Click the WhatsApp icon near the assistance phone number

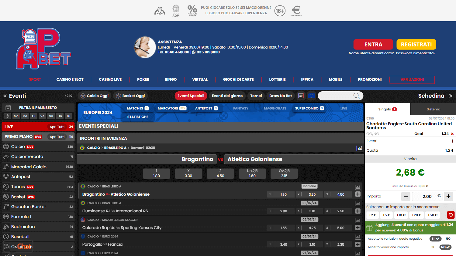pos(194,52)
